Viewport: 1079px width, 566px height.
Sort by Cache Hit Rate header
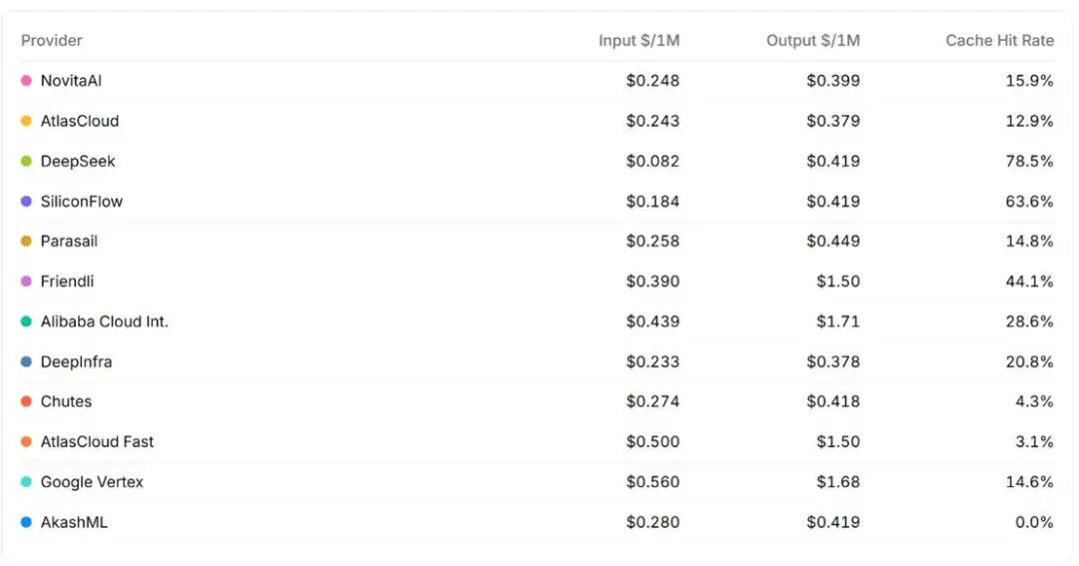(999, 41)
